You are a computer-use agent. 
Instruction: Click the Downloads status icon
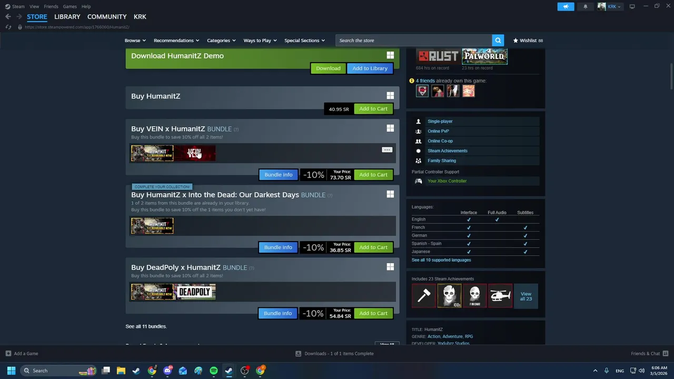click(x=298, y=354)
